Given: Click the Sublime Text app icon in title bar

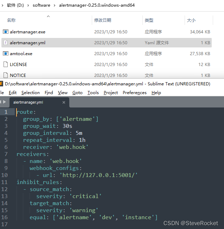Looking at the screenshot, I should (x=1, y=84).
